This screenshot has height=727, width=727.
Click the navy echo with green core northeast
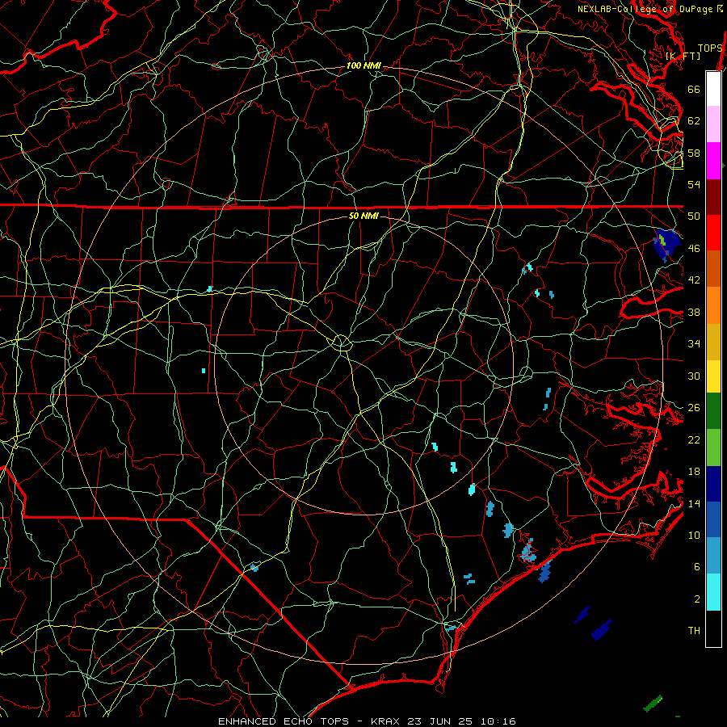666,243
